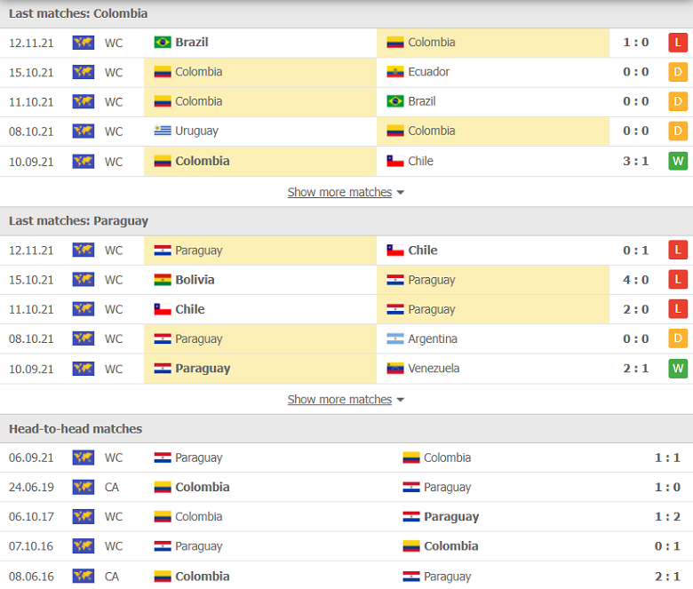The image size is (693, 589).
Task: Click the green W badge for Colombia vs Chile
Action: click(678, 162)
